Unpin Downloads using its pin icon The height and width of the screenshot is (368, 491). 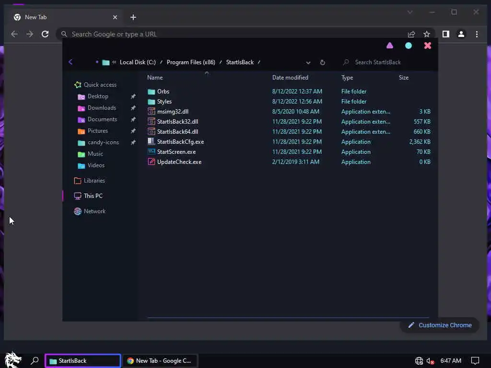(133, 108)
